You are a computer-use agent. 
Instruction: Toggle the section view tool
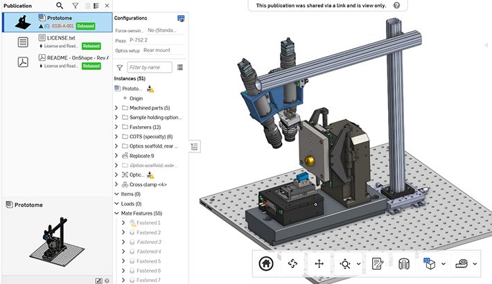coord(404,264)
